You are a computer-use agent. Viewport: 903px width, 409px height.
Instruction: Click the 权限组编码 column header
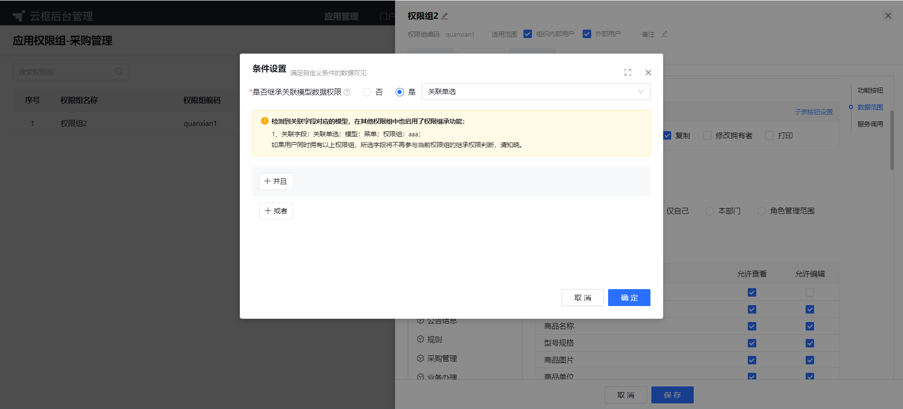click(202, 100)
